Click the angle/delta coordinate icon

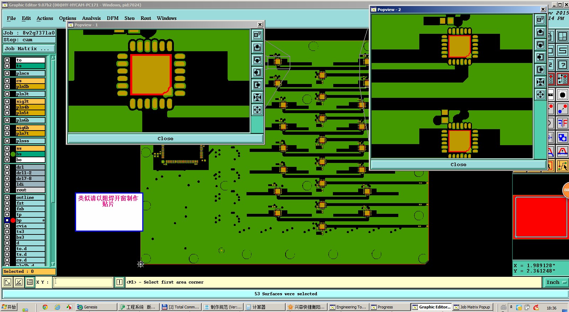tap(19, 282)
